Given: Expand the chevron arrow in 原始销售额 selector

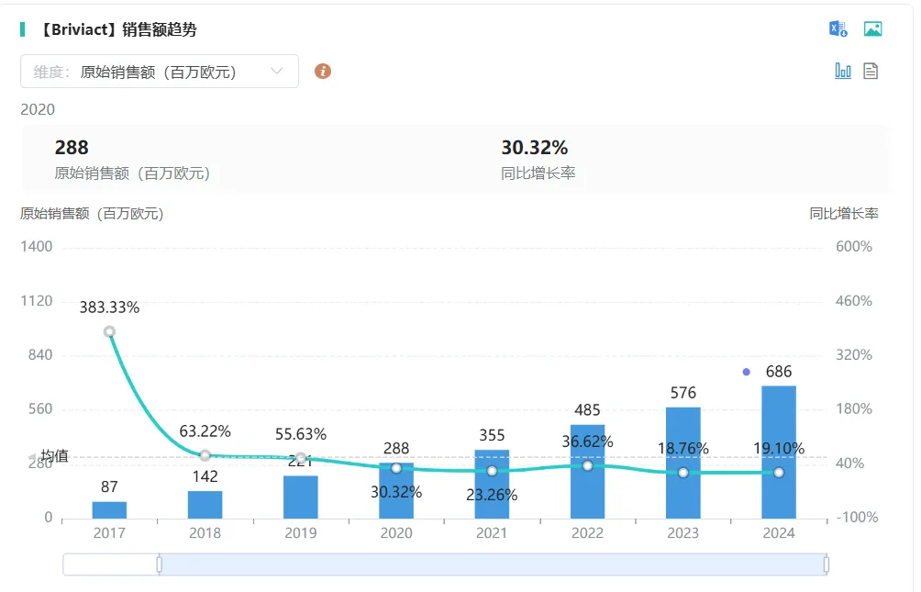Looking at the screenshot, I should pos(277,71).
